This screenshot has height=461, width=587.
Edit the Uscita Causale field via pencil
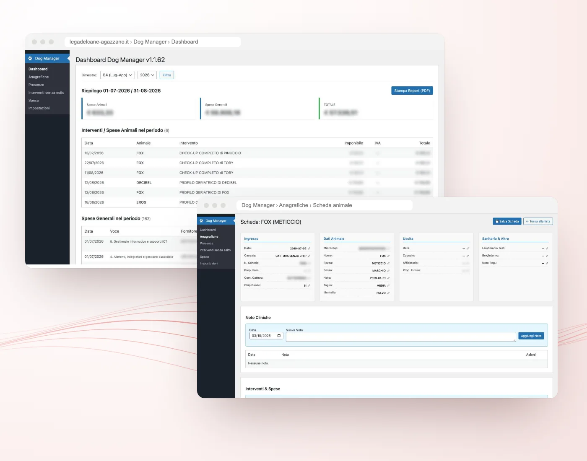tap(468, 256)
